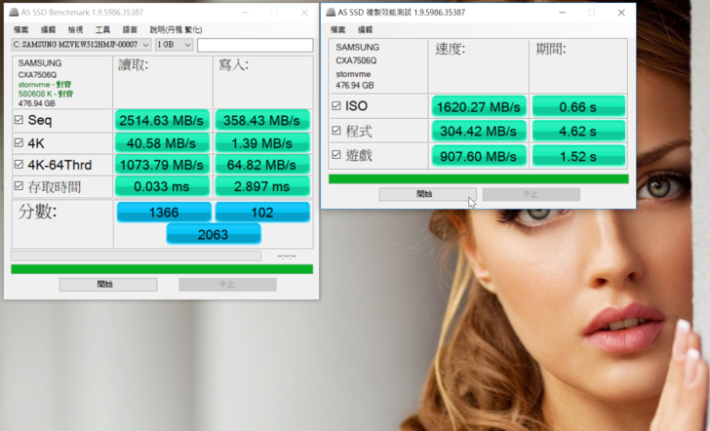Toggle the Seq test checkbox
710x431 pixels.
pyautogui.click(x=19, y=120)
